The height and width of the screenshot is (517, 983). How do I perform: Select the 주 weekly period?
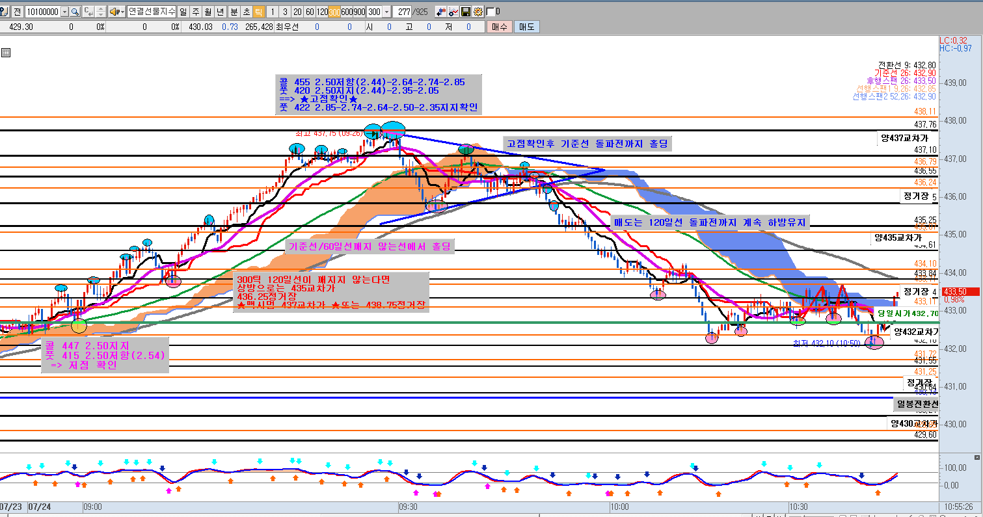pos(195,12)
